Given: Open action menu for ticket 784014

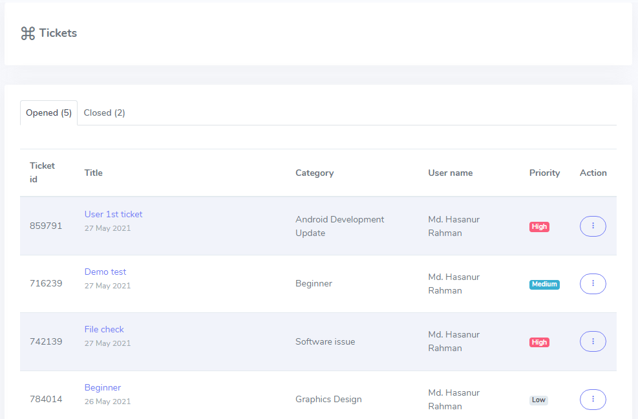Looking at the screenshot, I should pos(593,400).
